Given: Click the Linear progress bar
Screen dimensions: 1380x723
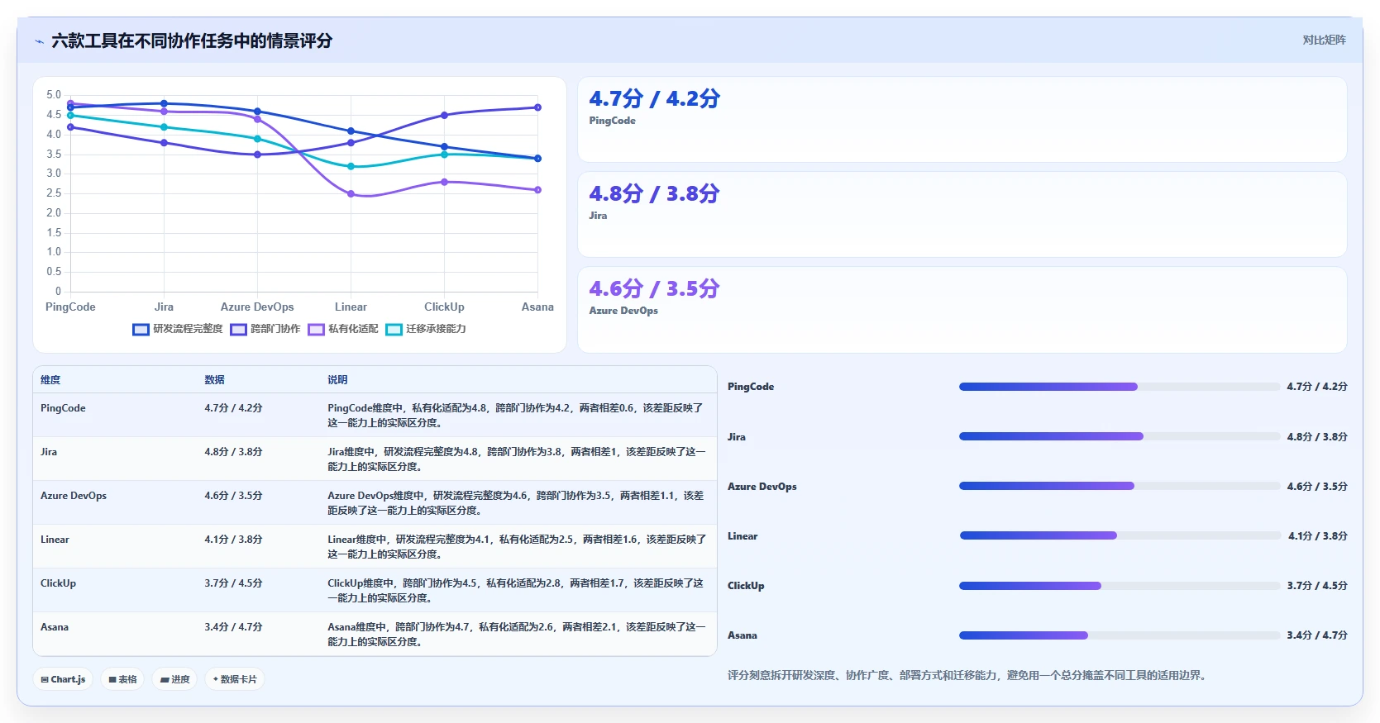Looking at the screenshot, I should tap(1120, 535).
